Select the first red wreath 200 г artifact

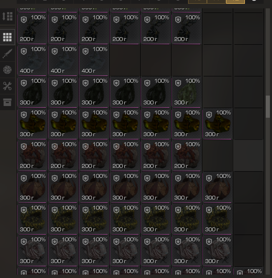point(32,156)
